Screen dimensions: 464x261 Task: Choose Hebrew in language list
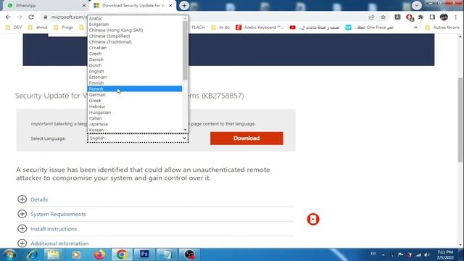point(135,107)
